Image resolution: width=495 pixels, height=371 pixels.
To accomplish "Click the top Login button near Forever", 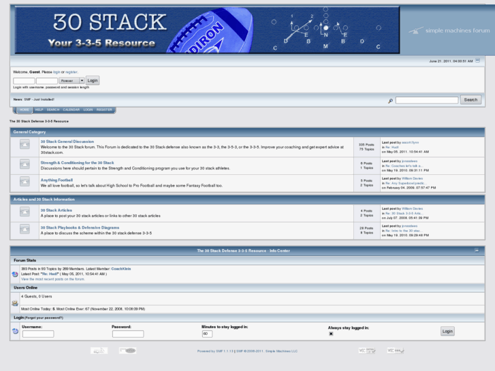I will [x=93, y=80].
